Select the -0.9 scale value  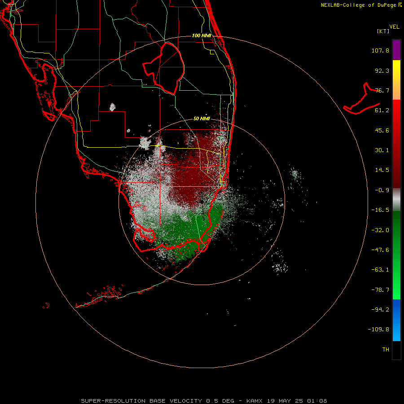[382, 190]
